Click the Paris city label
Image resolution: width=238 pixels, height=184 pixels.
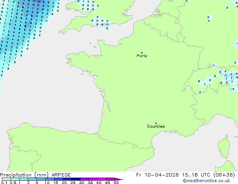tap(142, 56)
